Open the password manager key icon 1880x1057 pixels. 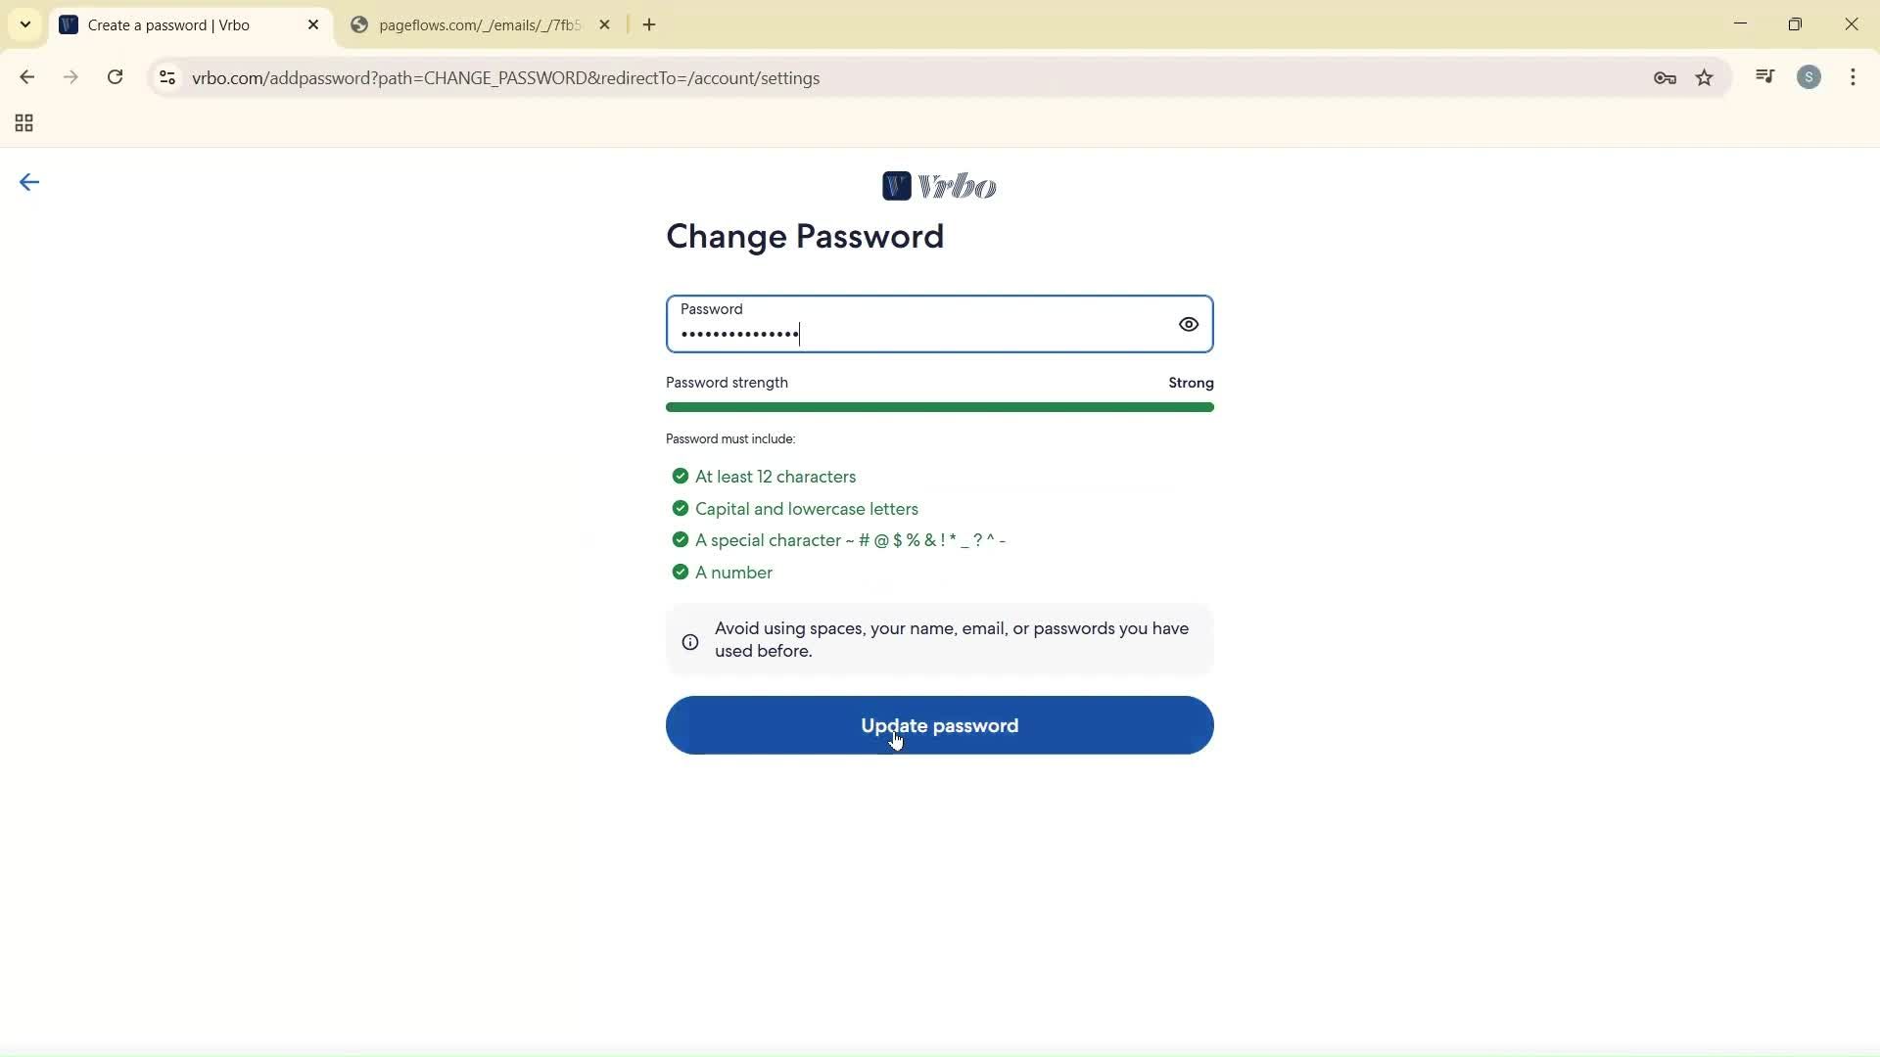1665,77
